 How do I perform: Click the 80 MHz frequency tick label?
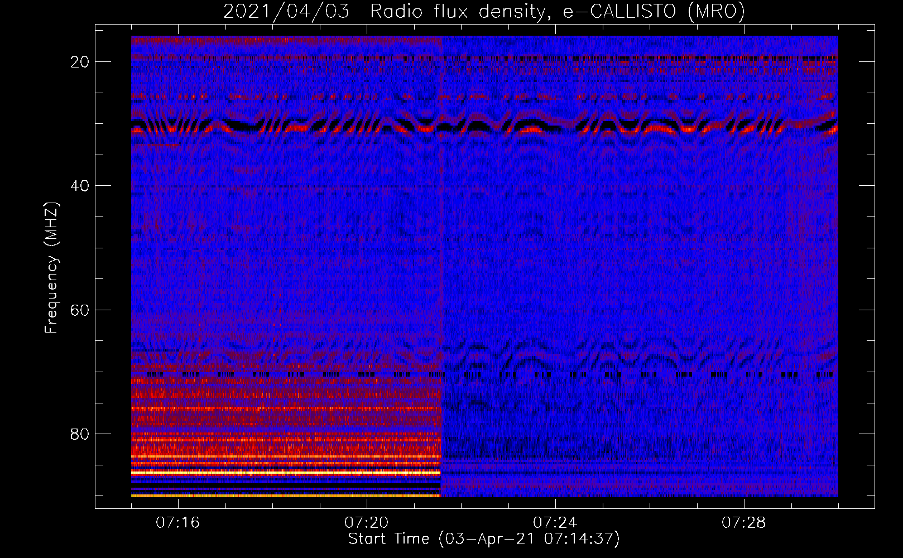pos(80,434)
